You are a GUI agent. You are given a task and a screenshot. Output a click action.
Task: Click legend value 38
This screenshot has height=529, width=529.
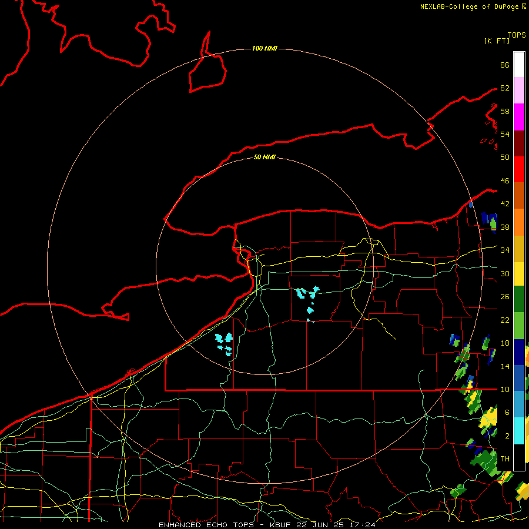[505, 227]
